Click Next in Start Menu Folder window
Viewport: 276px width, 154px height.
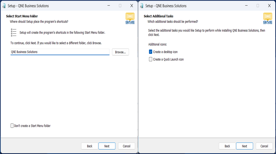pos(107,146)
